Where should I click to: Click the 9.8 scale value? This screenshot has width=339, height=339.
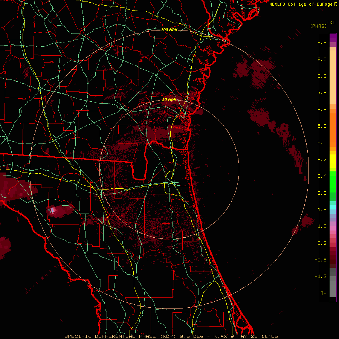[322, 42]
